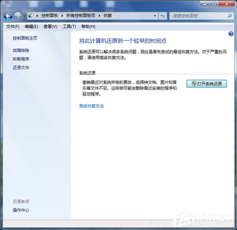This screenshot has height=230, width=237.
Task: Click the 打开系统还原 button
Action: point(207,84)
